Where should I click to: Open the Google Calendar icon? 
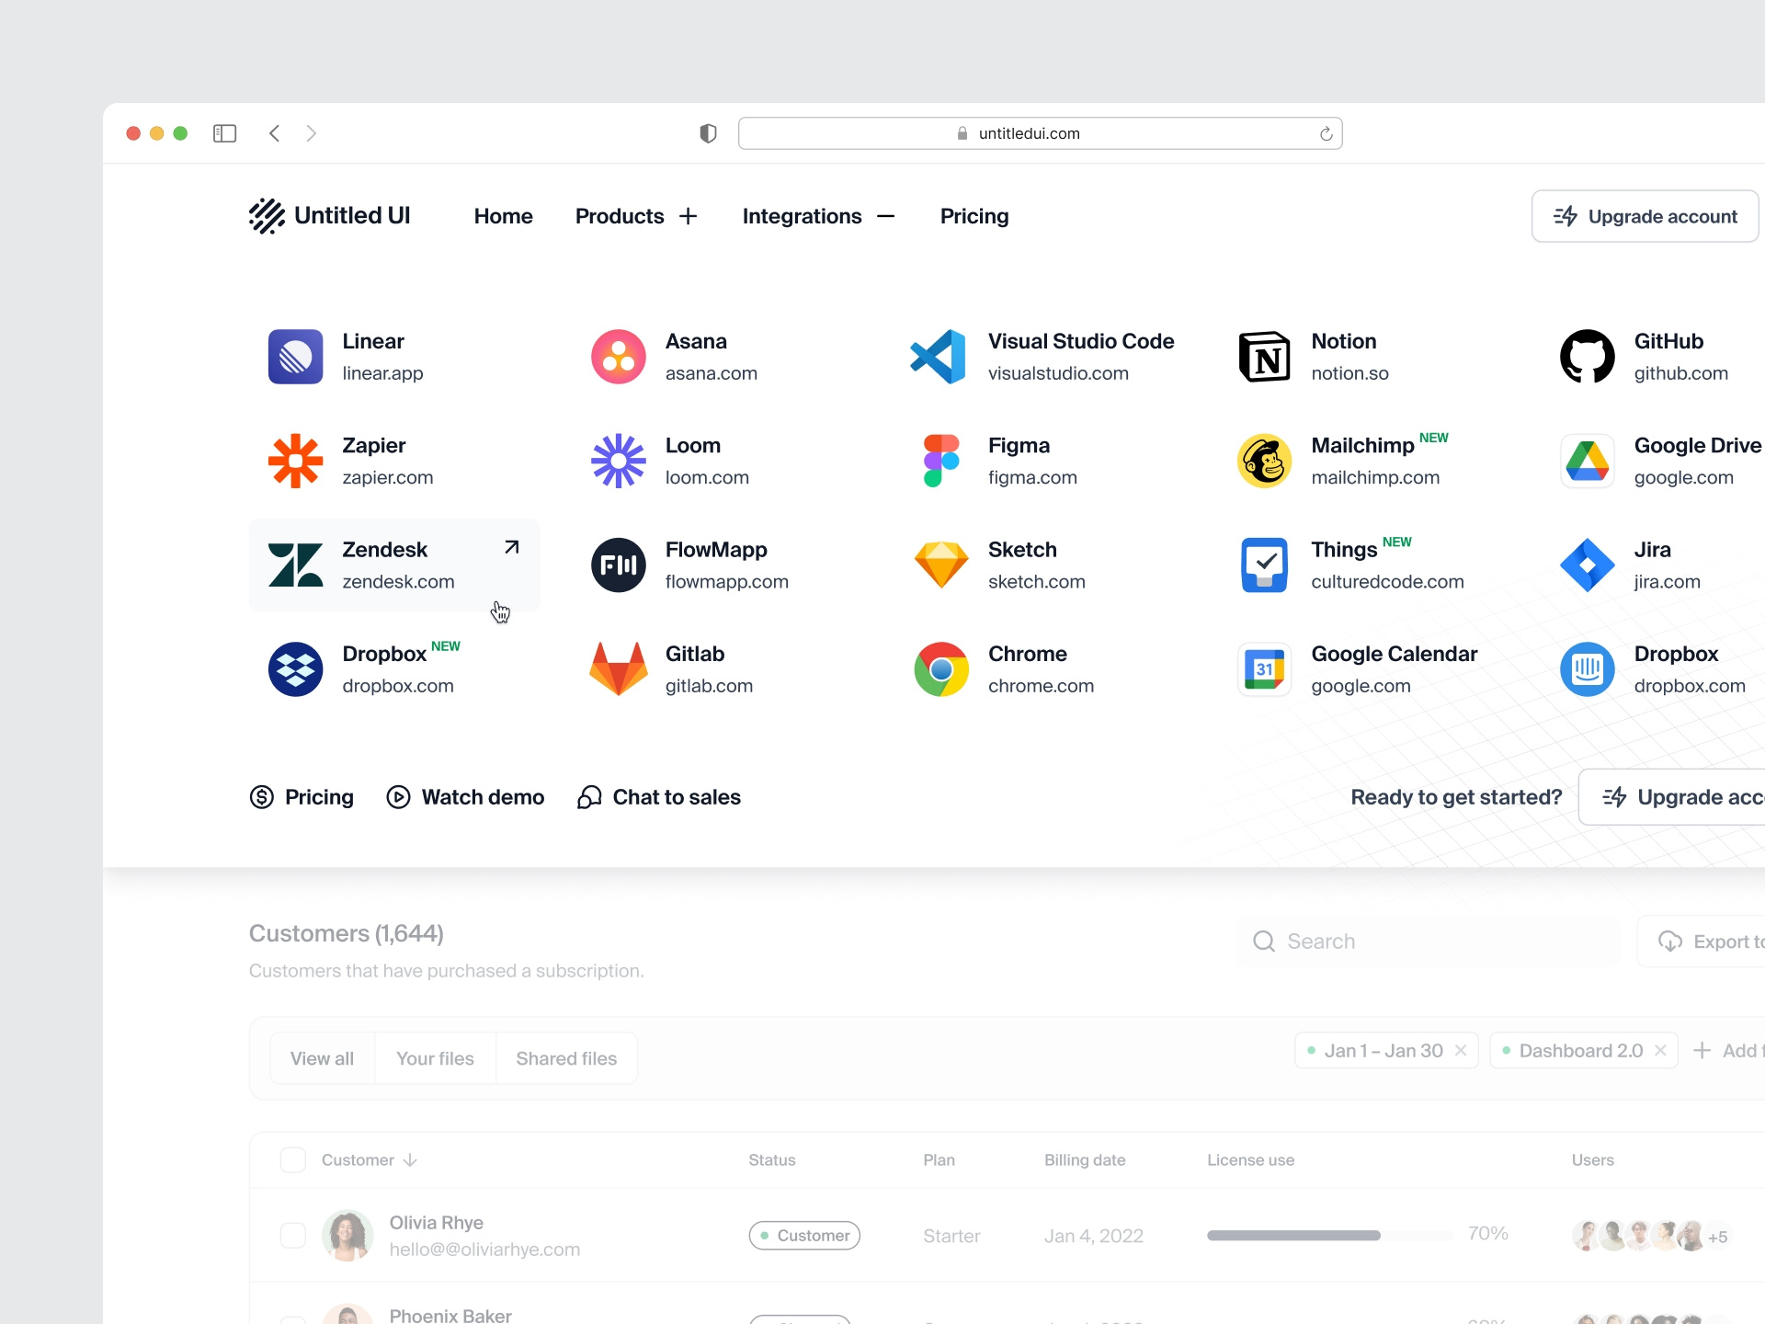pos(1263,669)
